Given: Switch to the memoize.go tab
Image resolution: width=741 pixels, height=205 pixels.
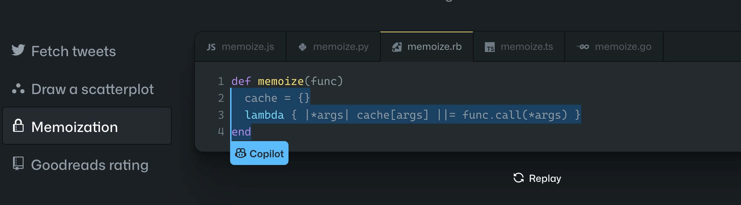Looking at the screenshot, I should 614,47.
